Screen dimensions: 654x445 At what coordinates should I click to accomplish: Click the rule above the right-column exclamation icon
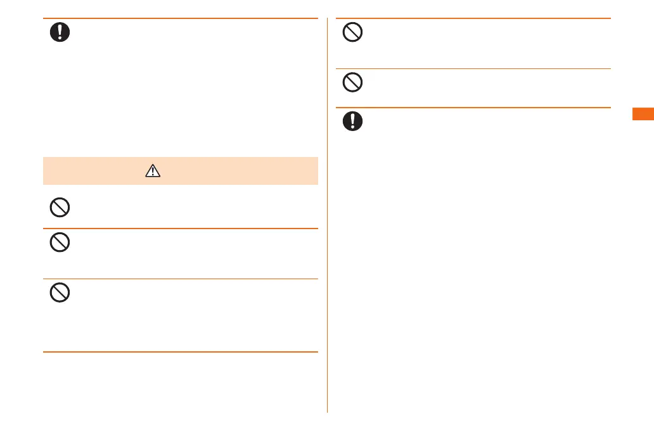tap(473, 108)
